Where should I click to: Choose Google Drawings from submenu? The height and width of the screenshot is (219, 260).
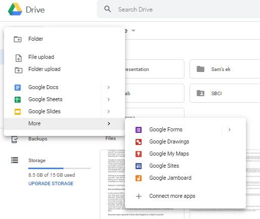tap(185, 142)
